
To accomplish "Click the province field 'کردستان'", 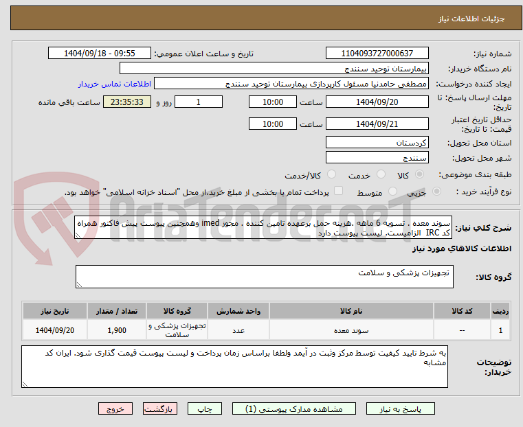I will [377, 143].
